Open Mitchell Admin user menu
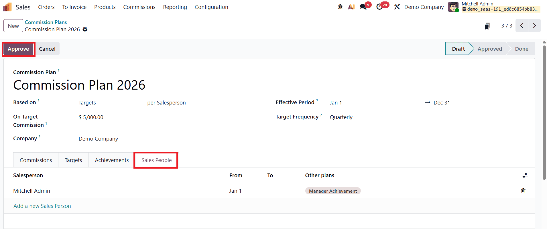Image resolution: width=547 pixels, height=229 pixels. pos(495,7)
